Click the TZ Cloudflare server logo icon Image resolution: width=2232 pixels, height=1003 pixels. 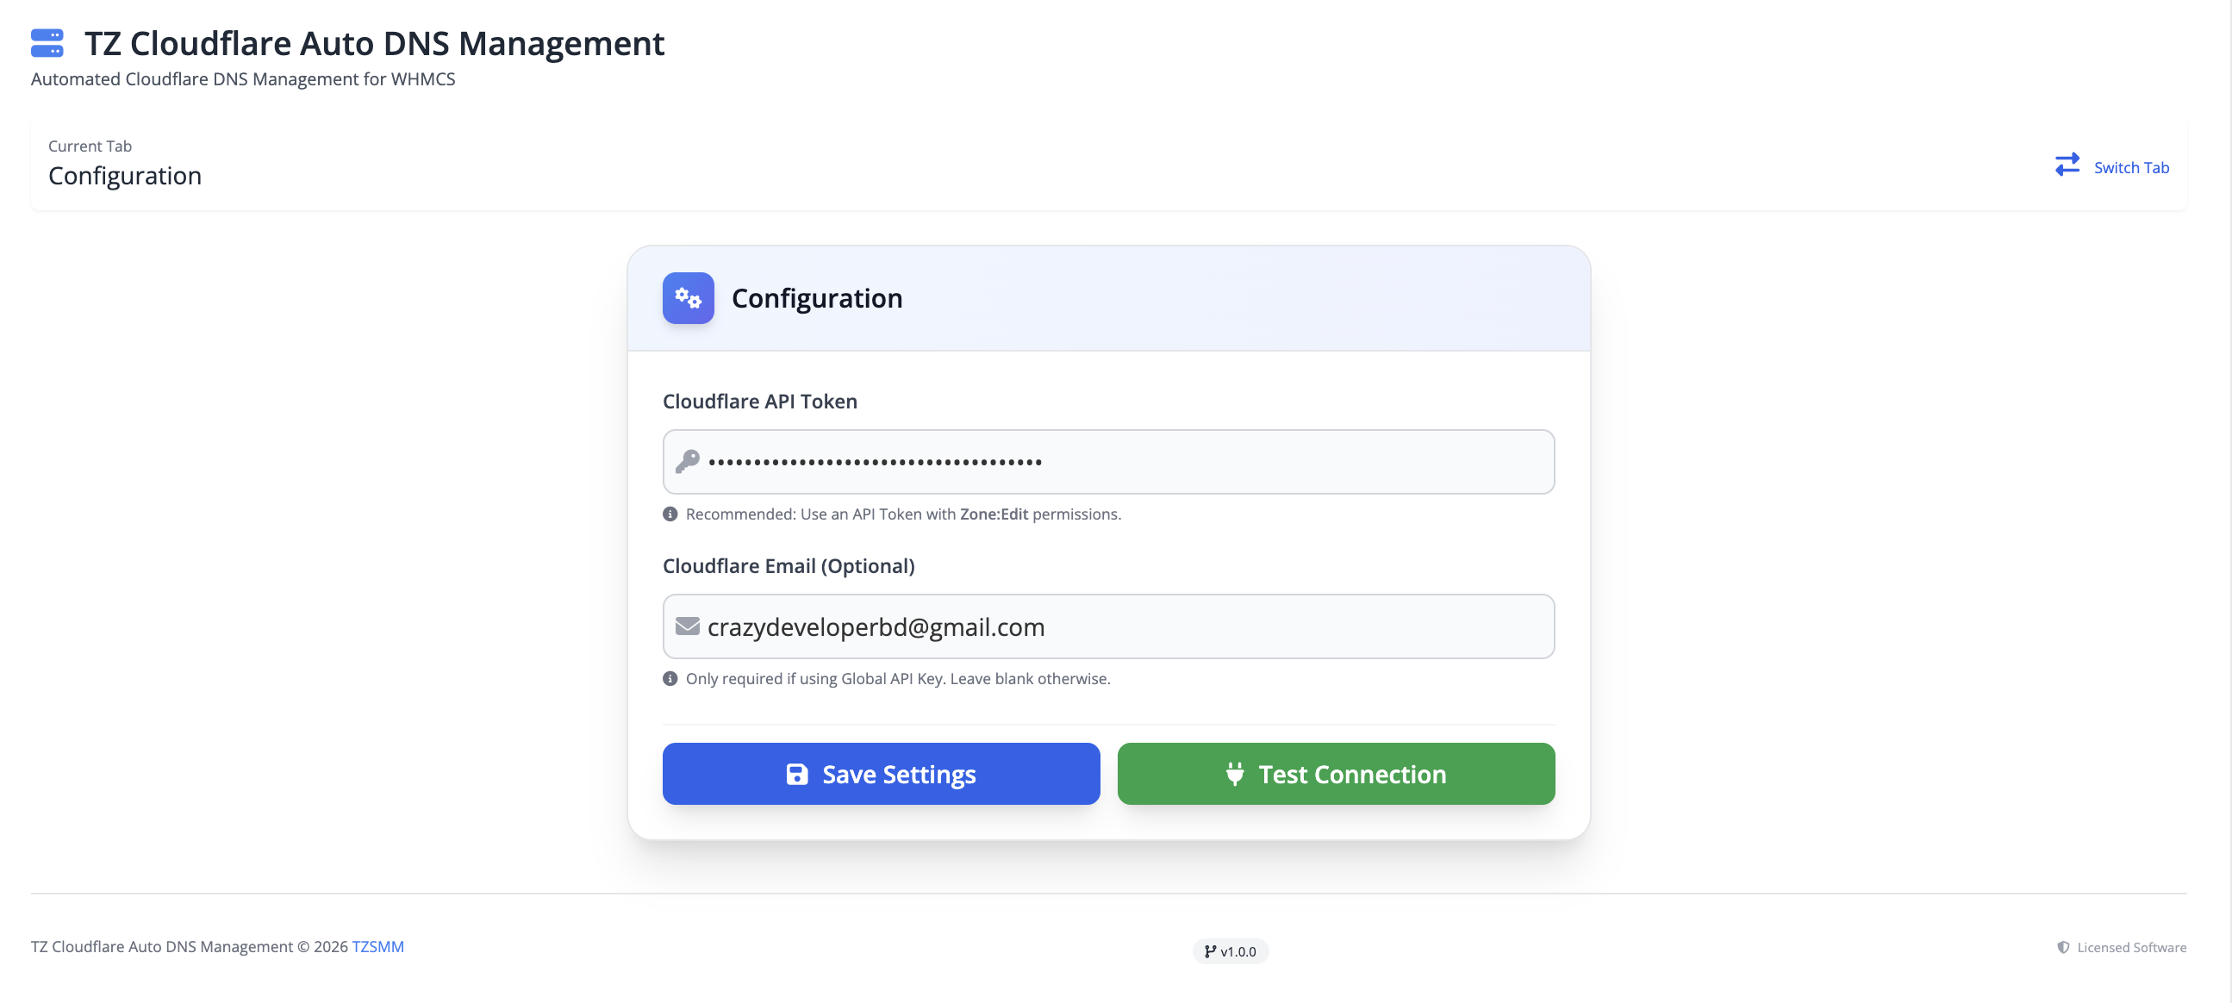coord(47,42)
